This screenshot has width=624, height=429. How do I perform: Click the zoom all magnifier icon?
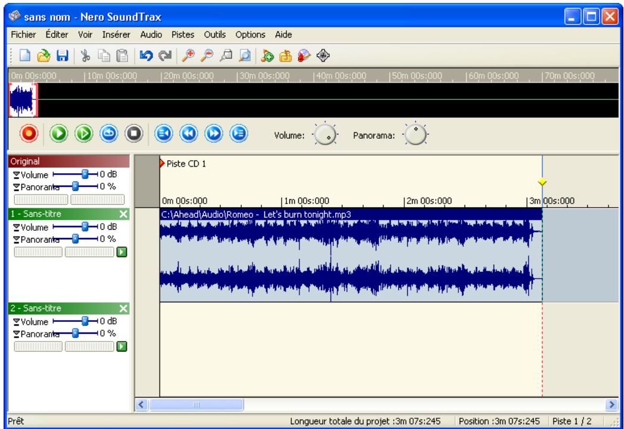(x=244, y=56)
